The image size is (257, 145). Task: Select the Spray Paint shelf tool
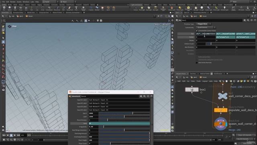pyautogui.click(x=69, y=8)
